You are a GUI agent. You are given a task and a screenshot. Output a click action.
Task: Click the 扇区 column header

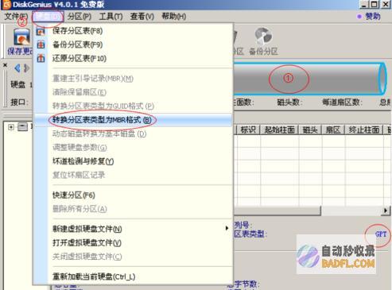pos(333,130)
